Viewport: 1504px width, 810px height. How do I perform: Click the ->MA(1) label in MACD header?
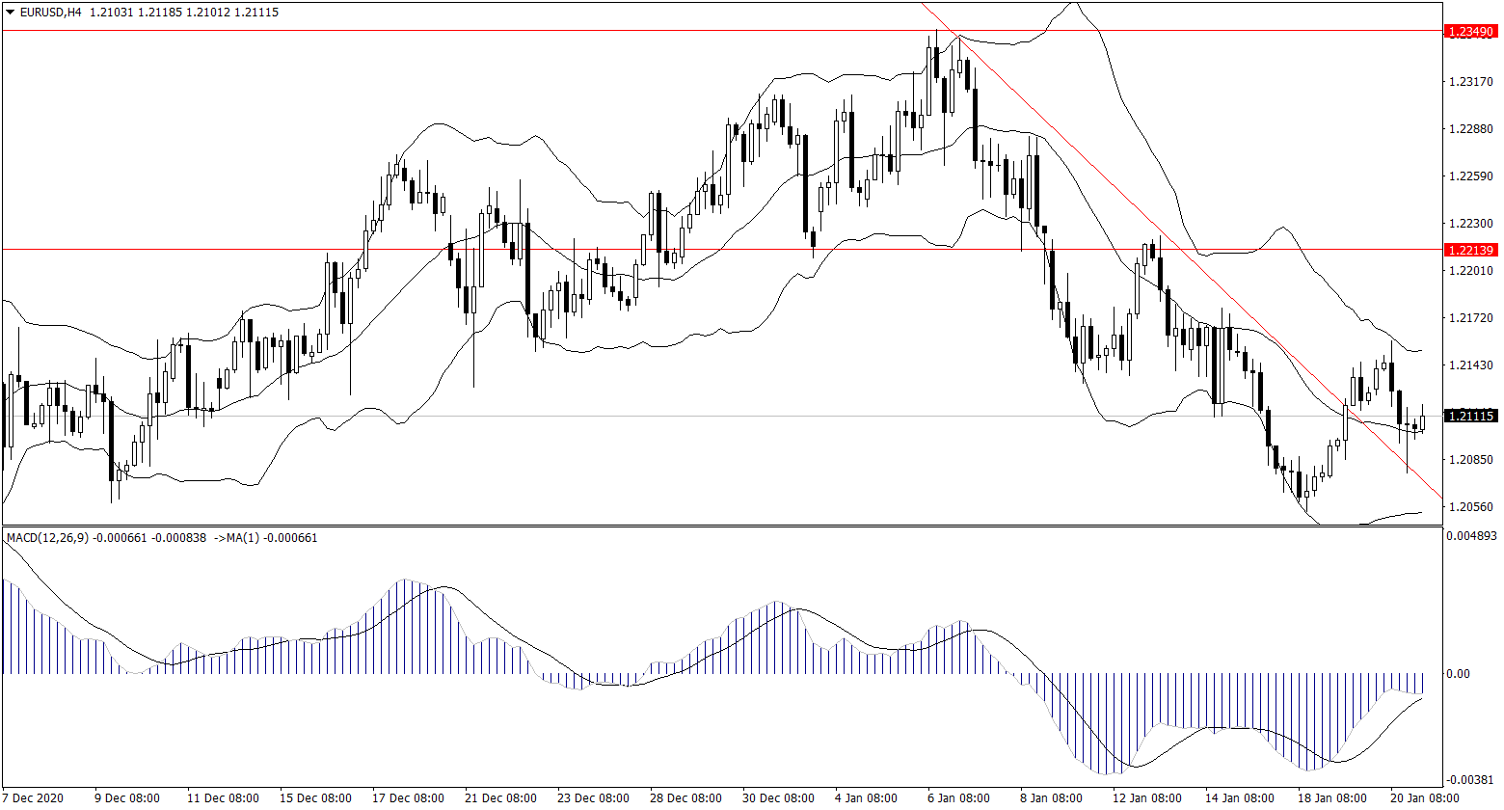tap(235, 537)
